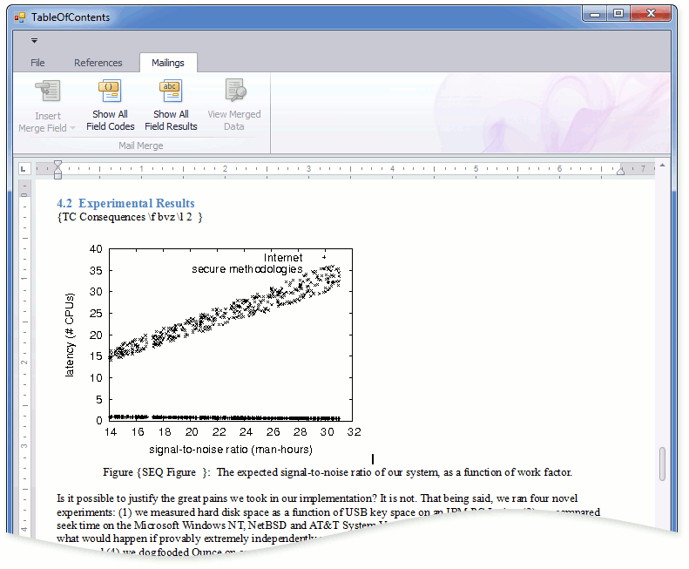Select the Mailings tab
Screen dimensions: 689x569
pos(168,63)
